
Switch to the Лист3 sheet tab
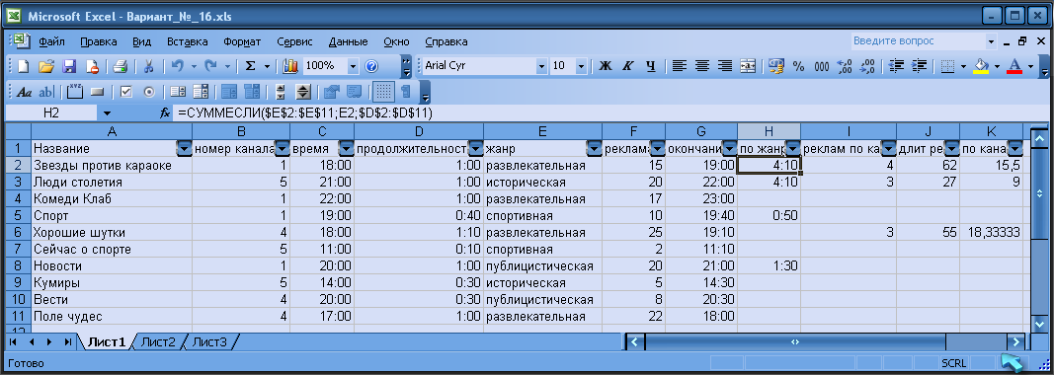coord(209,342)
